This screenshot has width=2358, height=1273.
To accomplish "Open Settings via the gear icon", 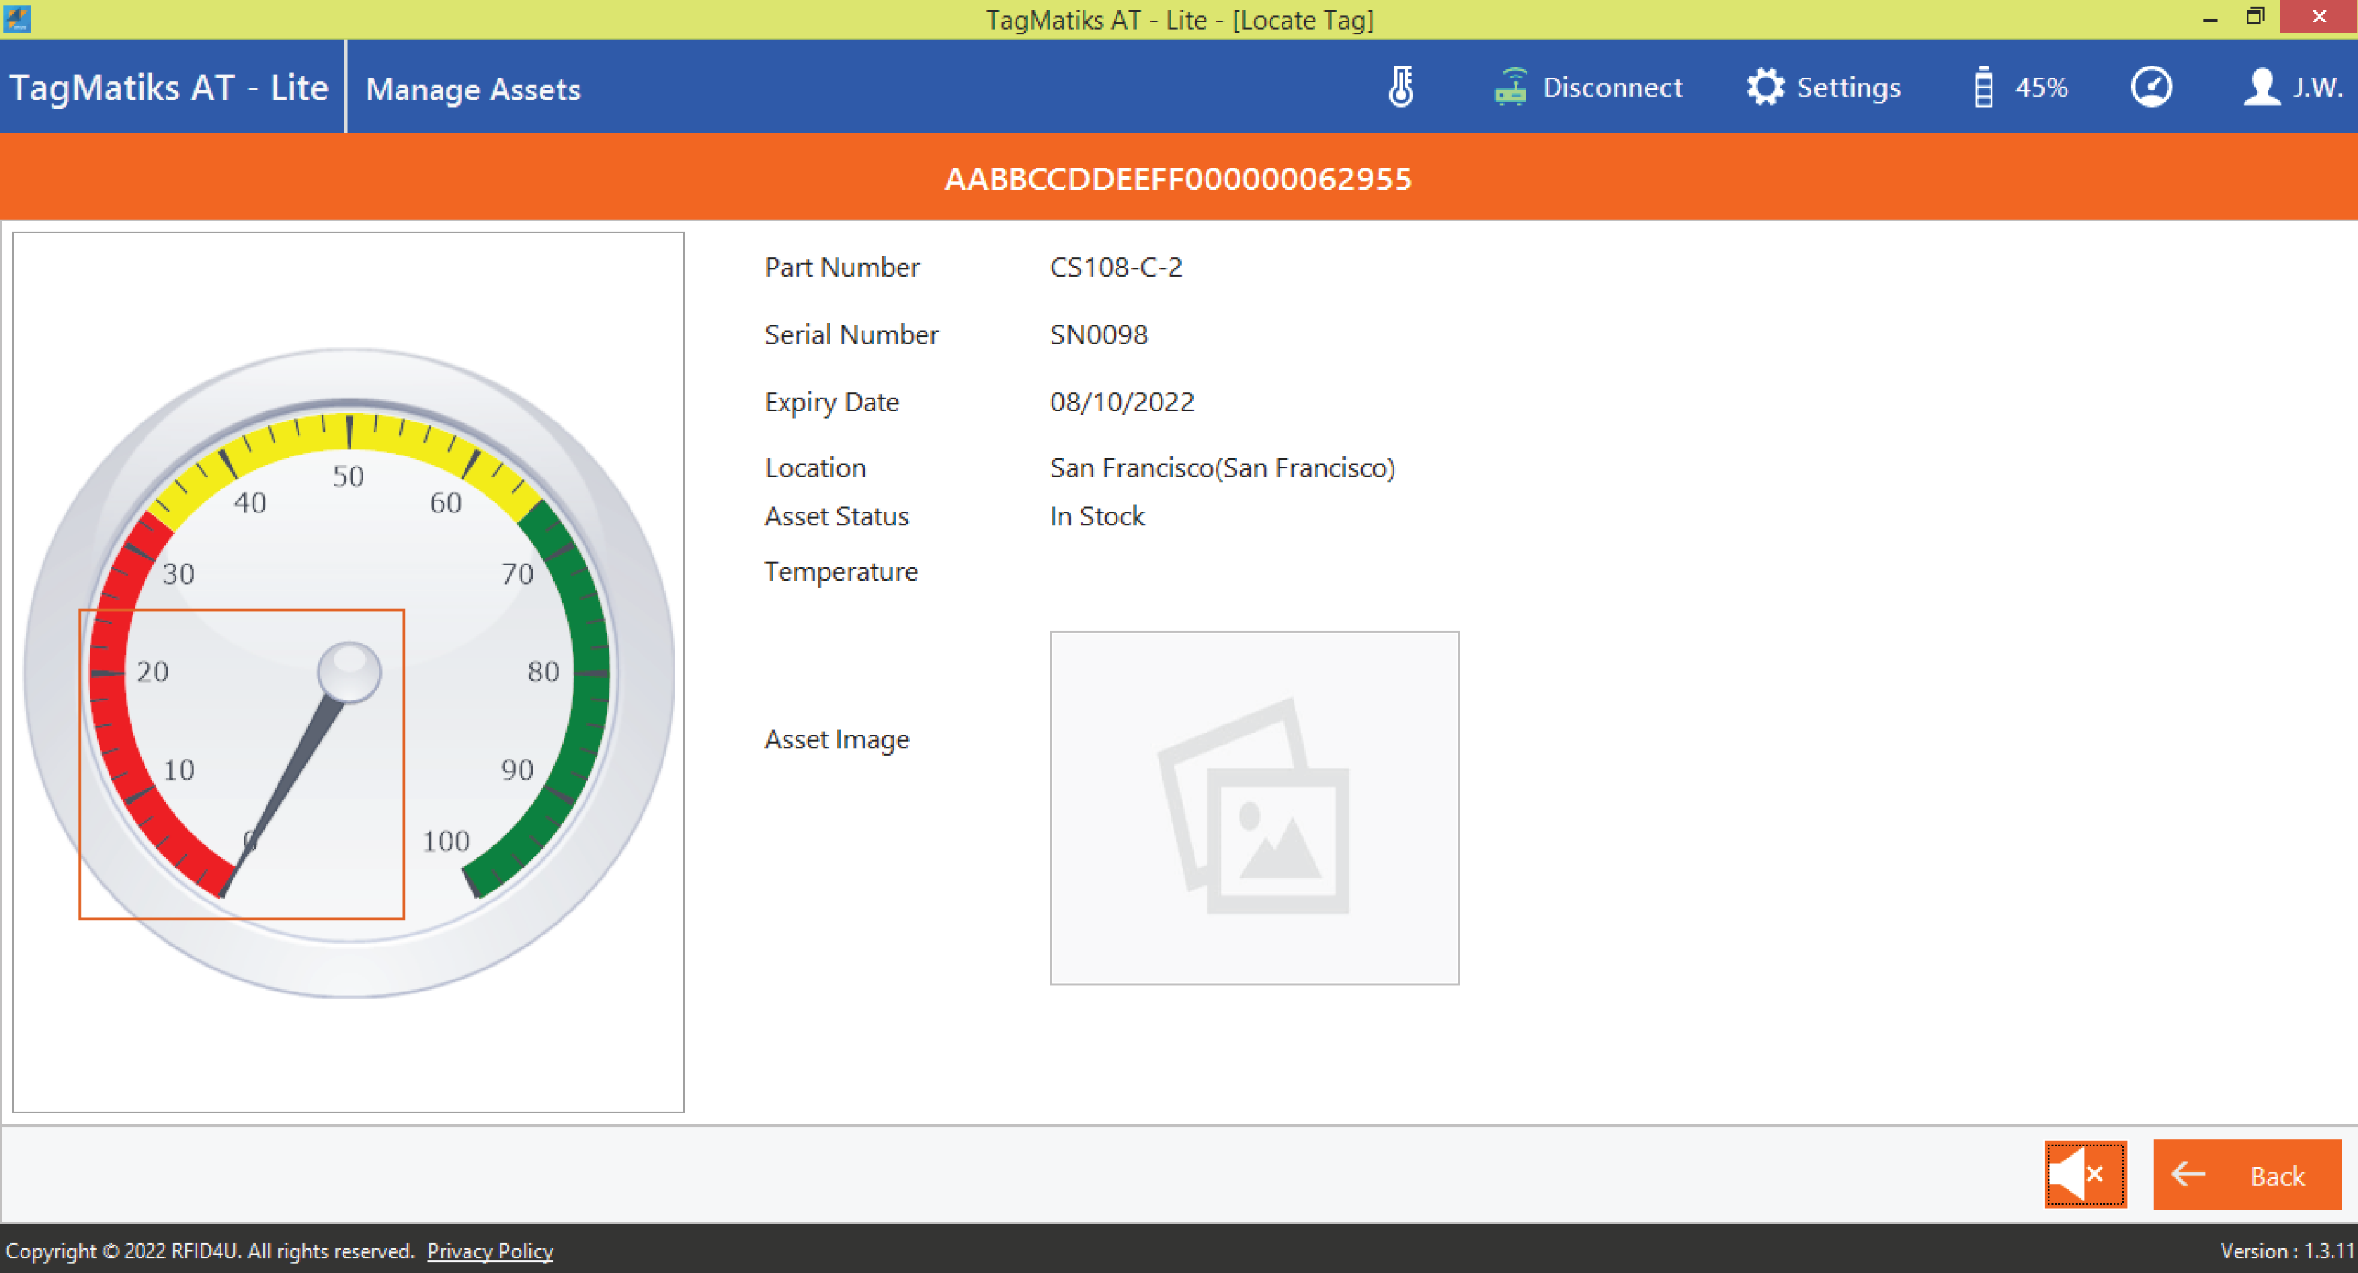I will pyautogui.click(x=1765, y=88).
